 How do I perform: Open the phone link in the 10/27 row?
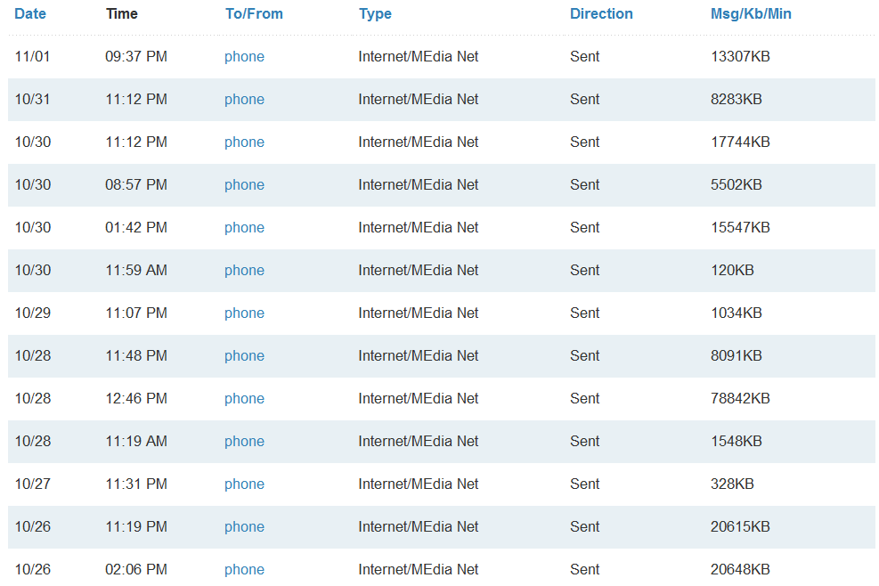pyautogui.click(x=244, y=484)
